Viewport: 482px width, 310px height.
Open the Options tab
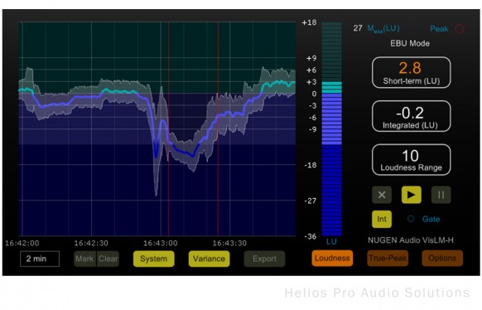pos(442,258)
